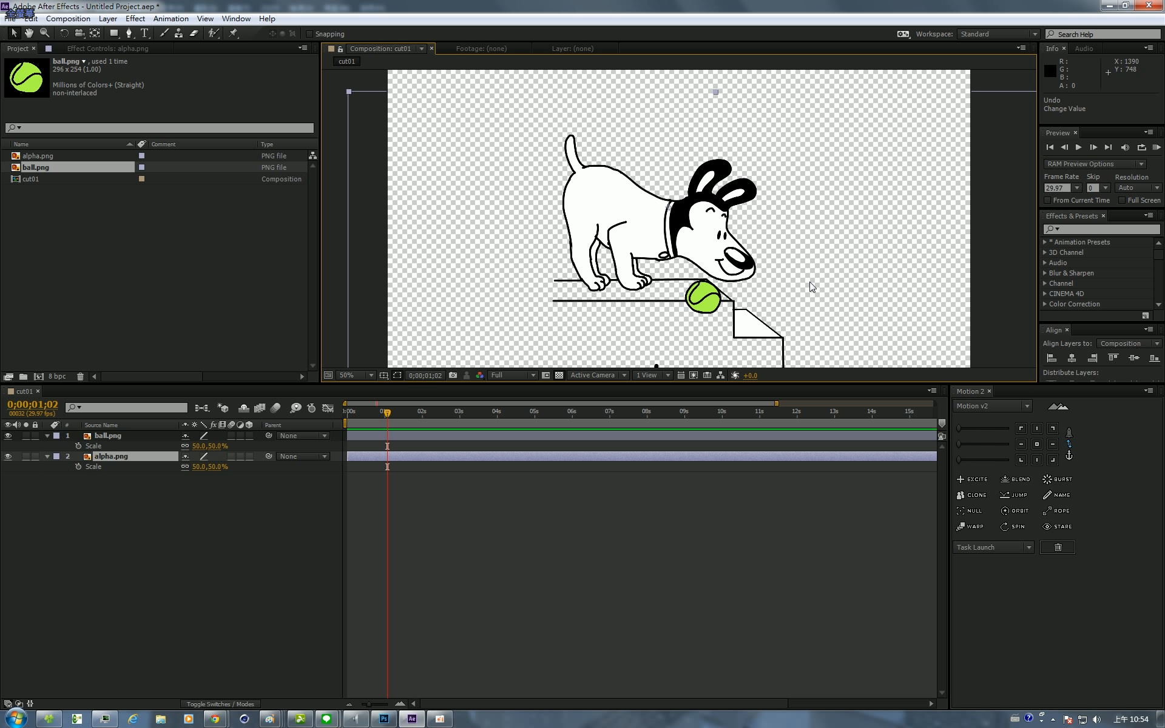
Task: Select the Hand tool
Action: (x=29, y=33)
